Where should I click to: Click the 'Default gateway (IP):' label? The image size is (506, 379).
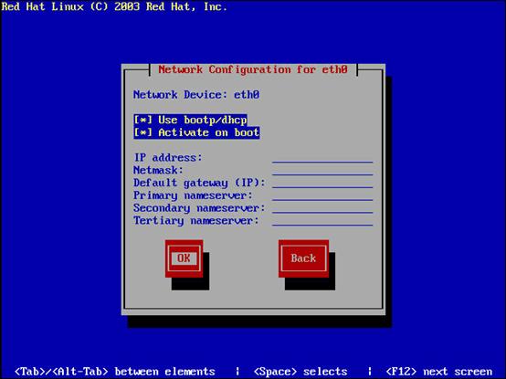click(199, 183)
